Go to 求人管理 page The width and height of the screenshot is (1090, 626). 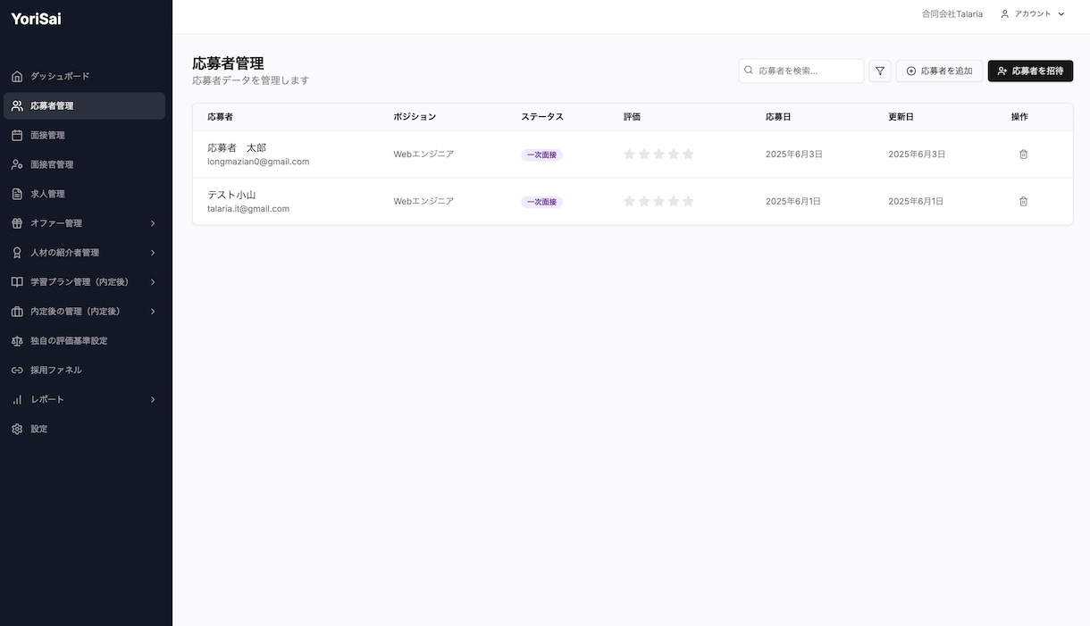(84, 194)
